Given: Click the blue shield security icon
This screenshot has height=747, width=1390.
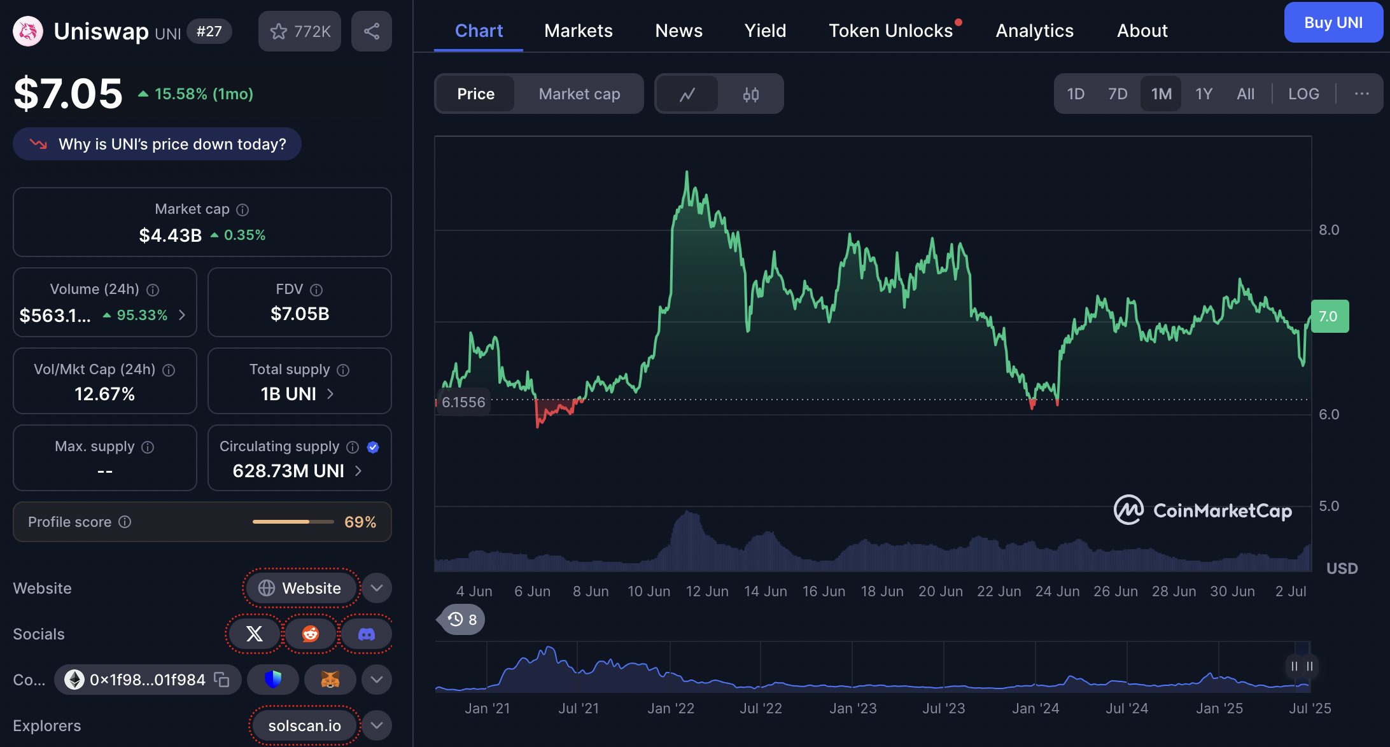Looking at the screenshot, I should pyautogui.click(x=273, y=680).
